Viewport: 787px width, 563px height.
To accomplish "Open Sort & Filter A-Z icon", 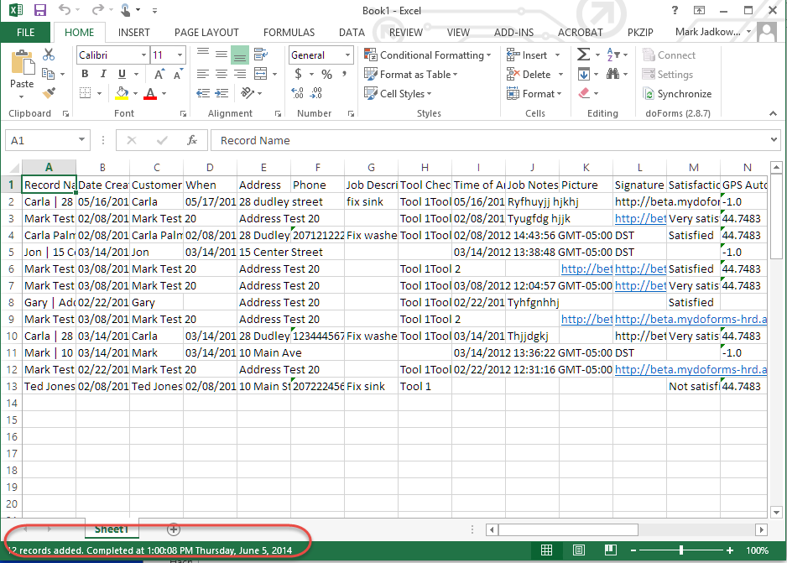I will pyautogui.click(x=612, y=55).
